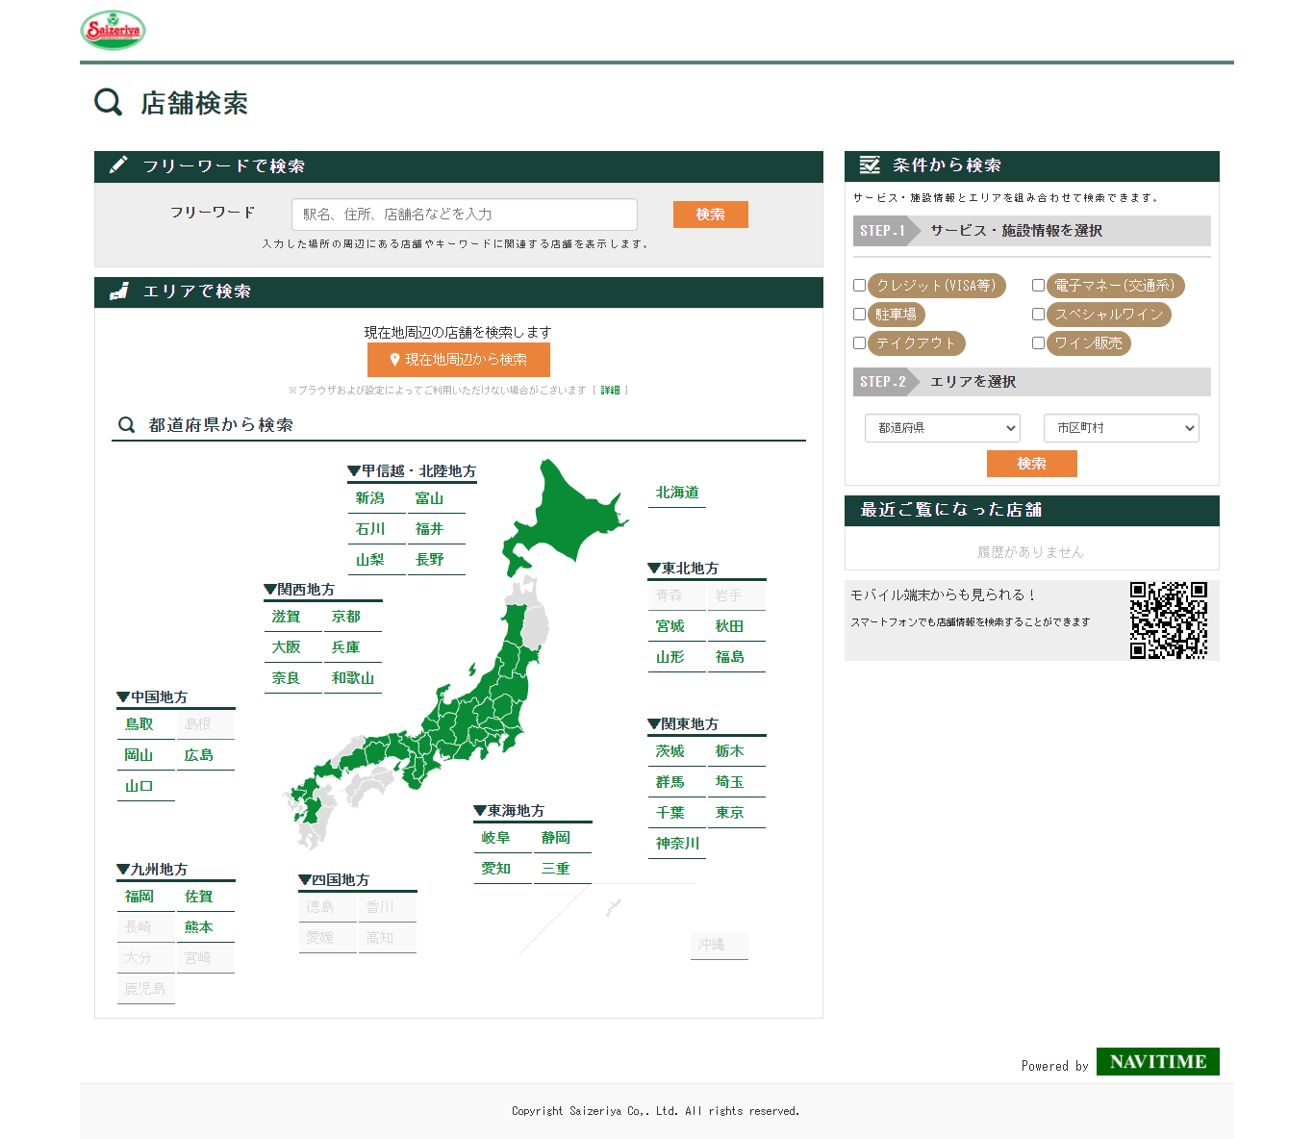This screenshot has height=1139, width=1314.
Task: Click the NAVITIME logo
Action: click(x=1157, y=1062)
